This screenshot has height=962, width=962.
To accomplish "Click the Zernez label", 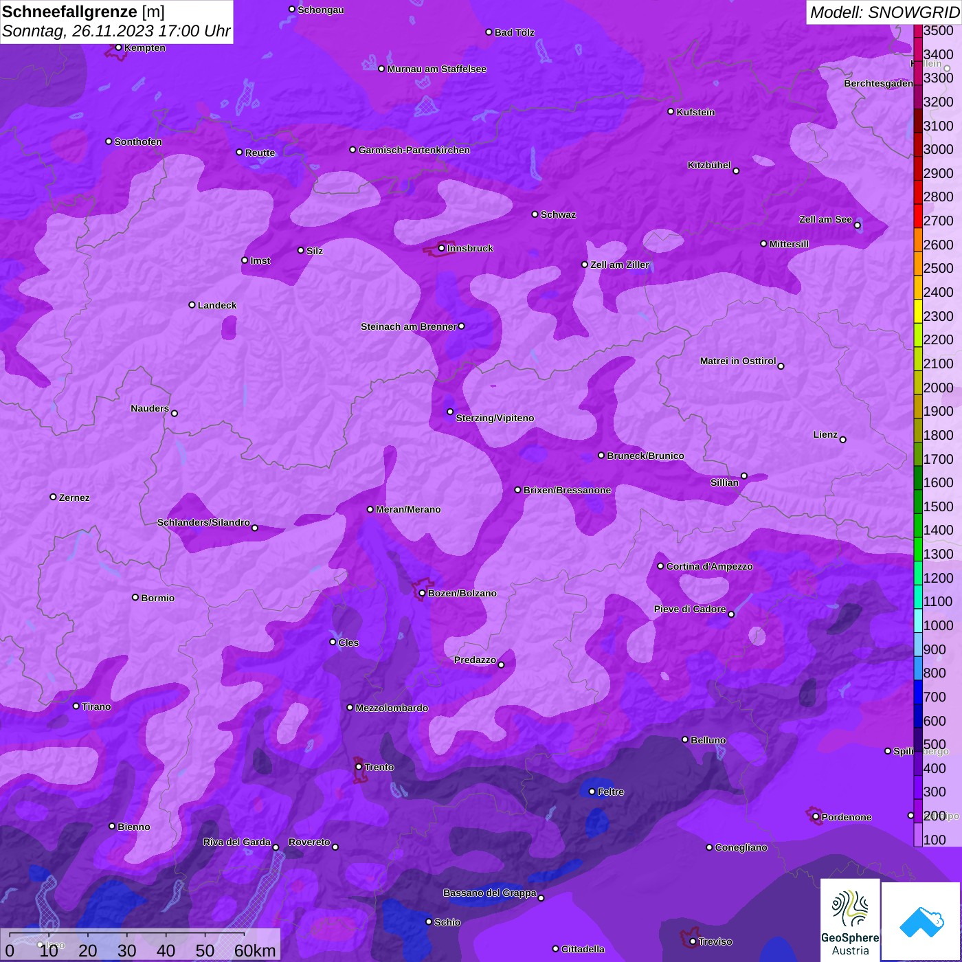I will [x=74, y=497].
